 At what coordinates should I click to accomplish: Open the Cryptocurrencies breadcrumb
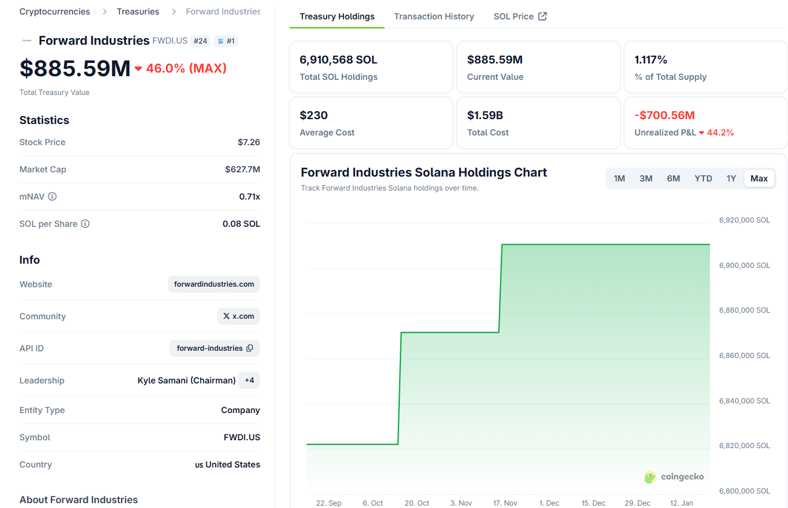(54, 11)
